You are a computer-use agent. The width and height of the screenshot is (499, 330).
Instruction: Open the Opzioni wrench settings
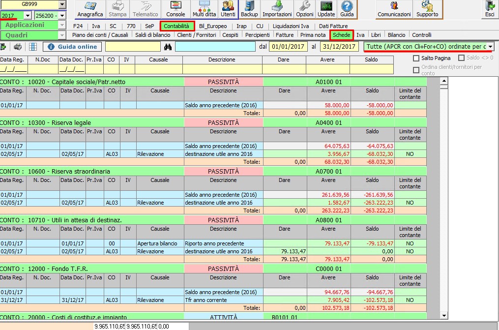click(x=304, y=9)
